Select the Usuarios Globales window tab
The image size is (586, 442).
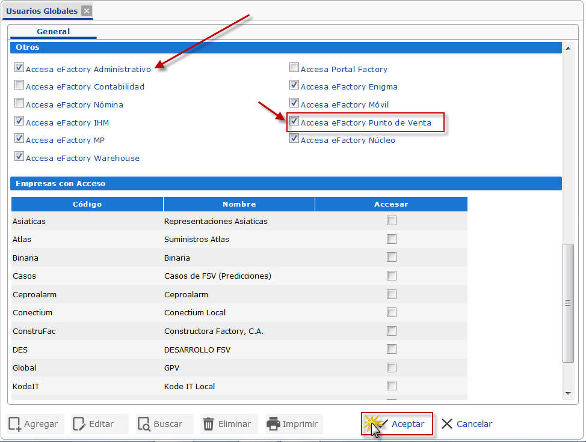(x=42, y=11)
